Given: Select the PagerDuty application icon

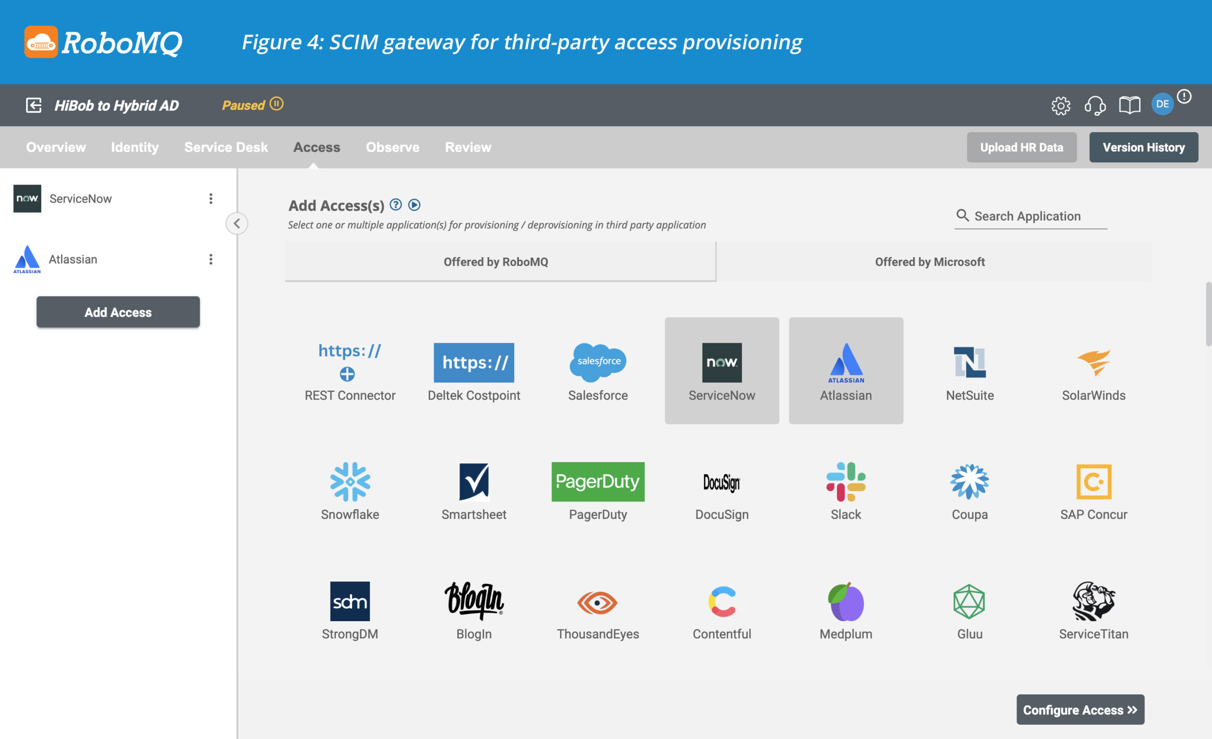Looking at the screenshot, I should [597, 481].
